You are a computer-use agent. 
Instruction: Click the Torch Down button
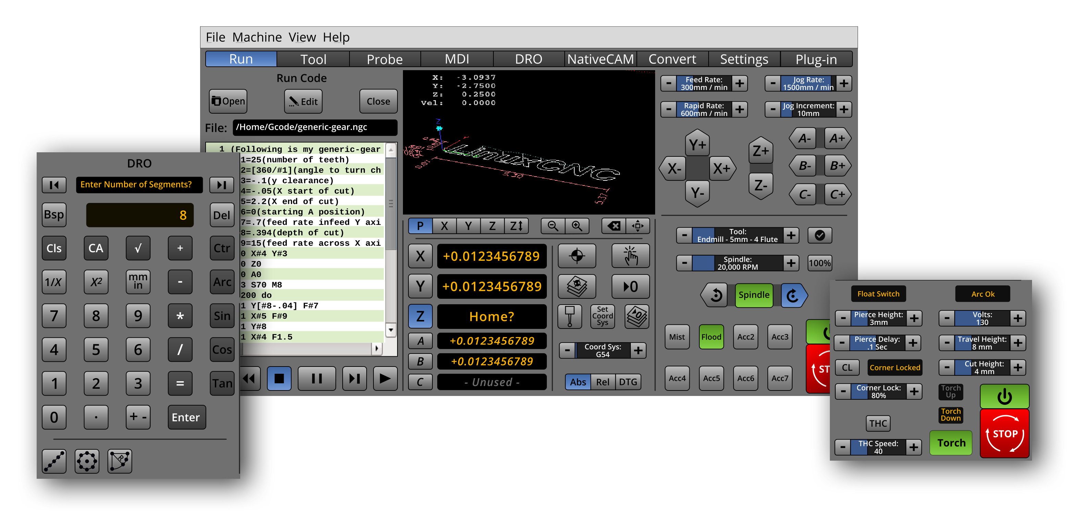950,414
